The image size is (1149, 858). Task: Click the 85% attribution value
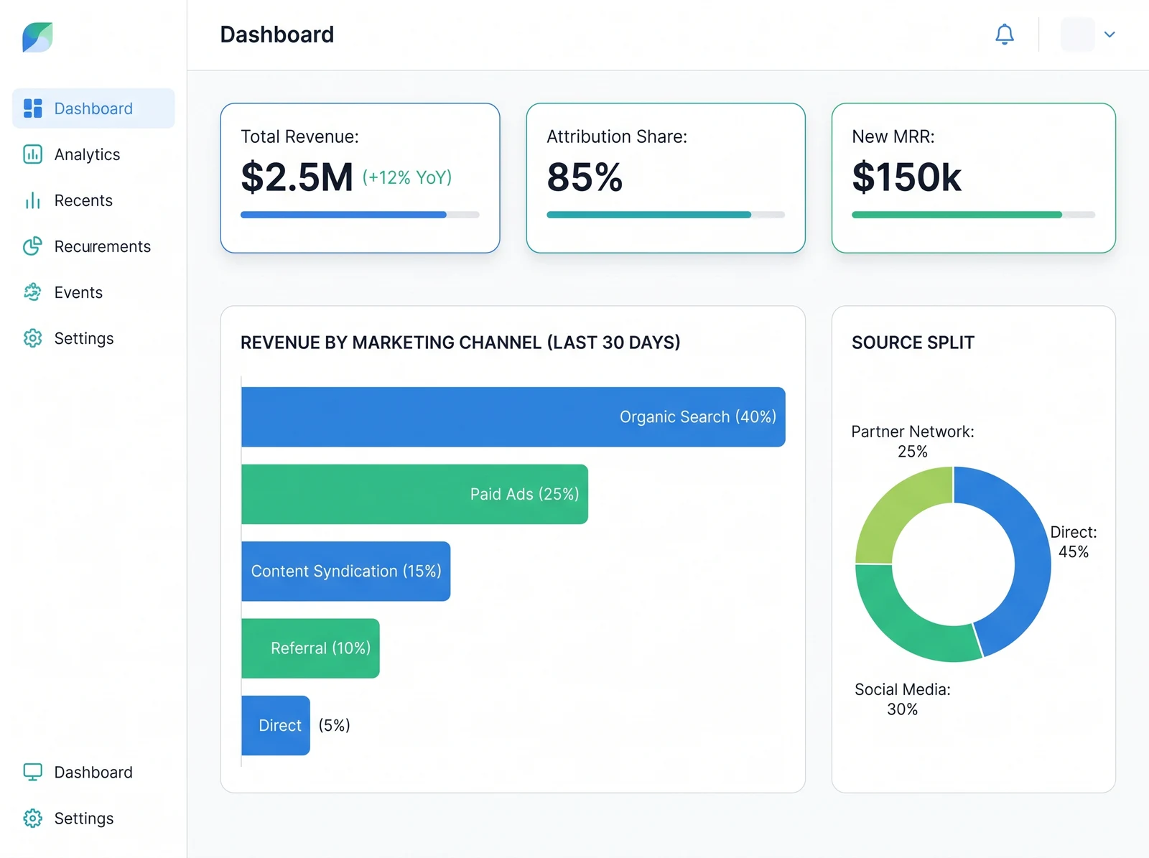point(585,177)
